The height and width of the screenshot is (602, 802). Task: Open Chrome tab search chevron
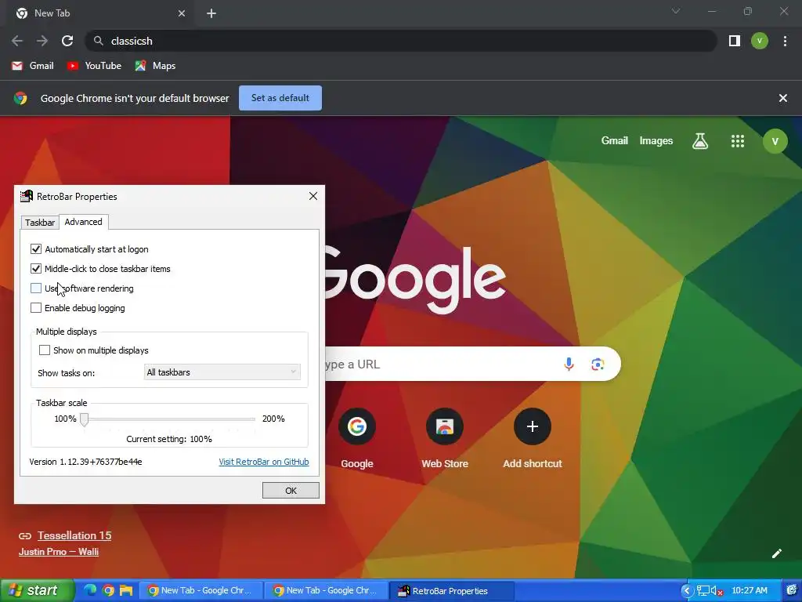point(676,11)
